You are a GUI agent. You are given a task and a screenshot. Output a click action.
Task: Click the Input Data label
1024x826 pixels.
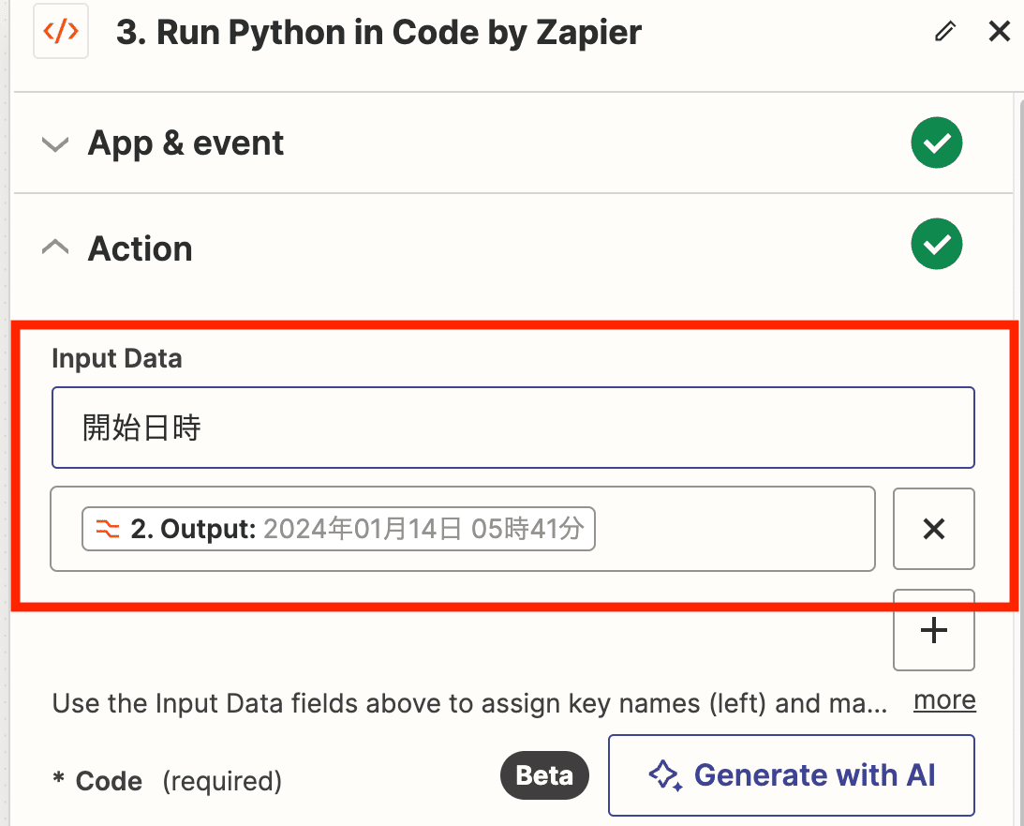[117, 358]
